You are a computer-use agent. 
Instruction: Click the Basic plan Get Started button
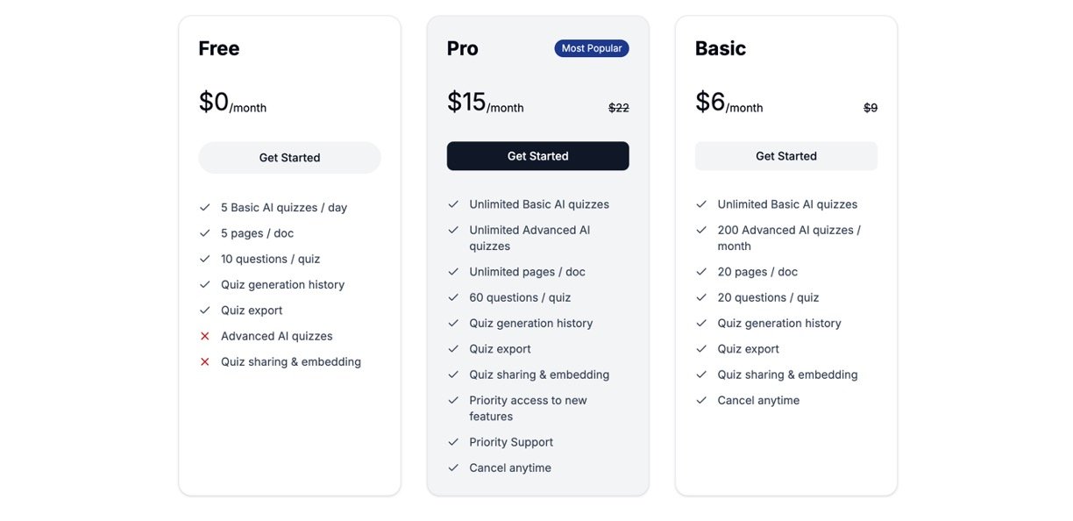click(x=785, y=156)
